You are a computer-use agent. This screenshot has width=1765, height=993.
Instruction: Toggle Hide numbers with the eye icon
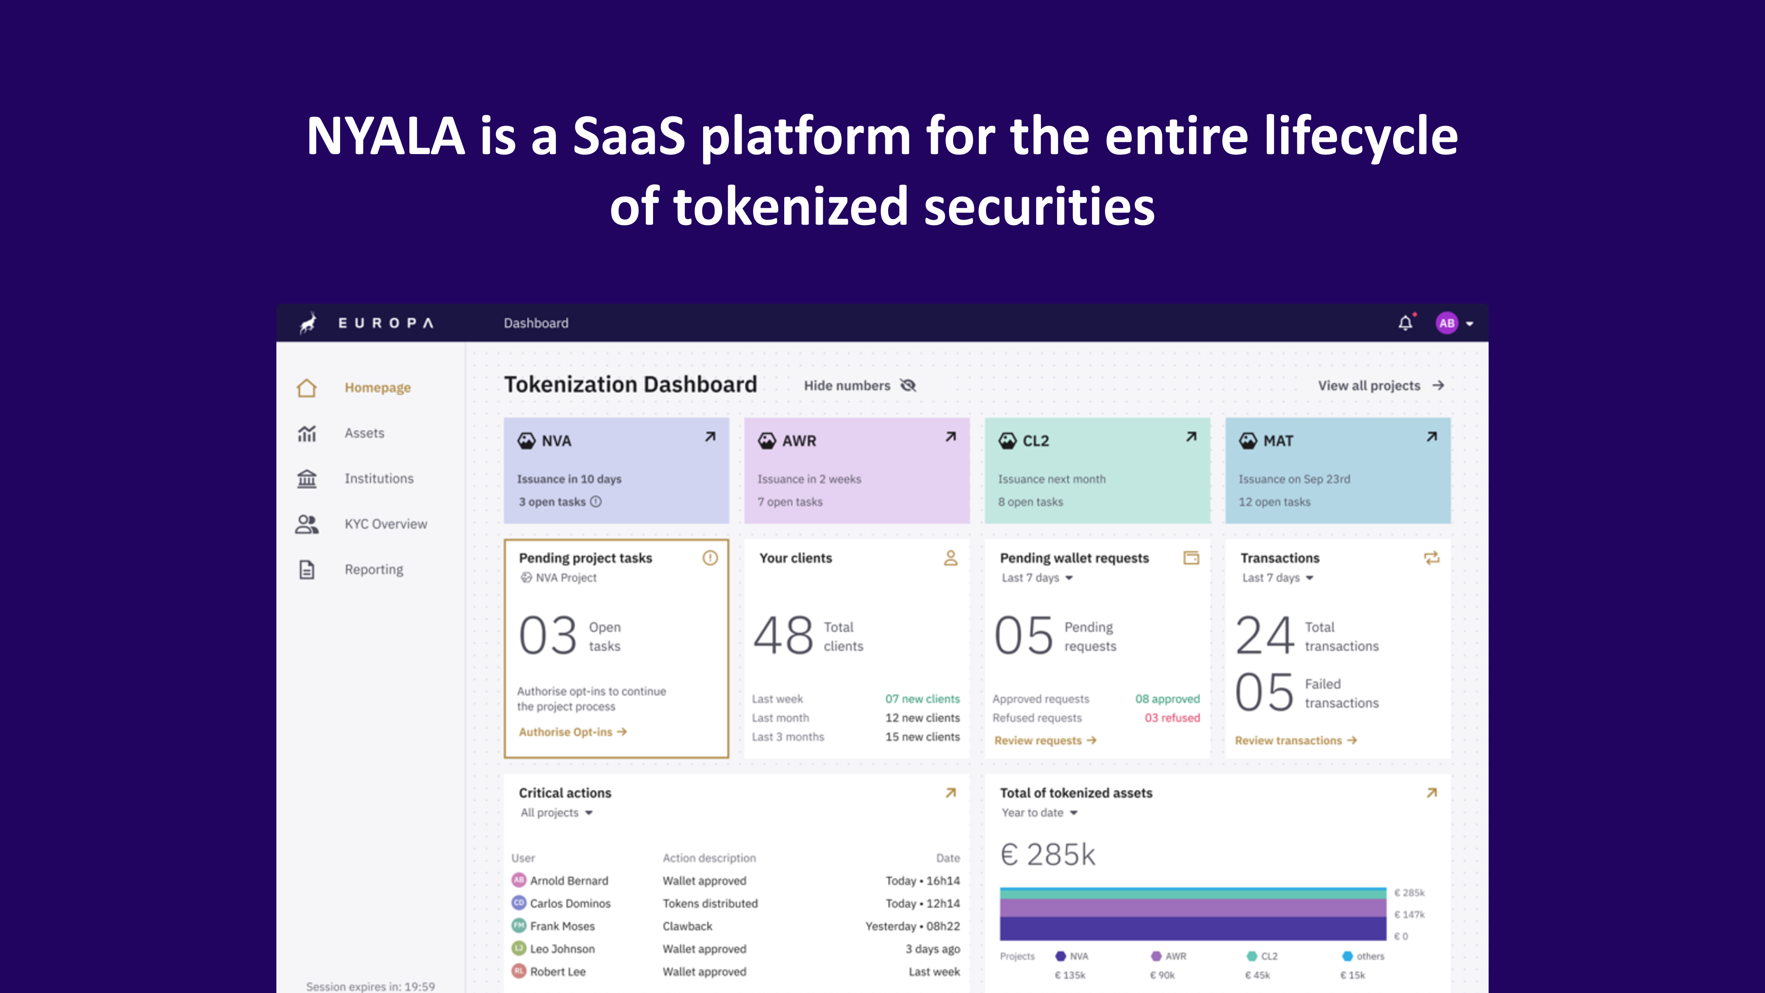[909, 385]
